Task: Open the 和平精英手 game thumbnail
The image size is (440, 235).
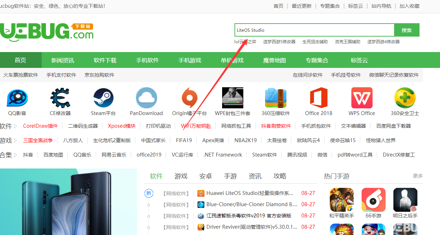Action: tap(341, 199)
